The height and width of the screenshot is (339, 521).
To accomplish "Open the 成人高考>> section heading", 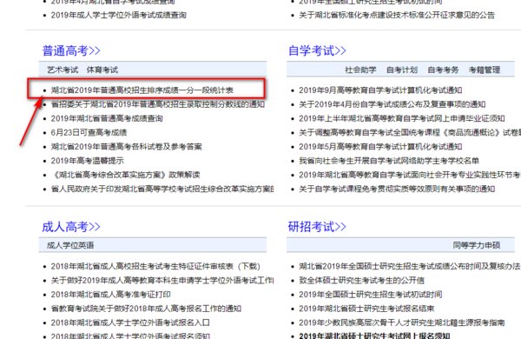I will (x=71, y=227).
